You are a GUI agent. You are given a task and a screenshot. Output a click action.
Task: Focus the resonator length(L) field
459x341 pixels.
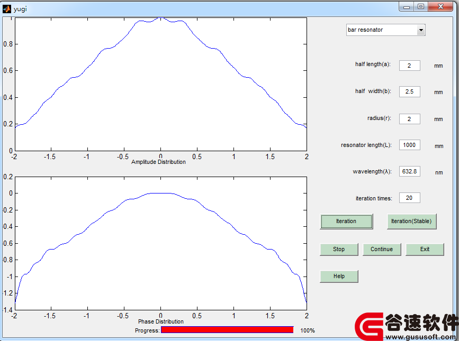[x=410, y=145]
